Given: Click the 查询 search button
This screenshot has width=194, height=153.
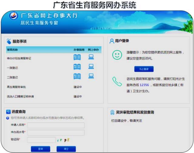Looking at the screenshot, I should [41, 149].
